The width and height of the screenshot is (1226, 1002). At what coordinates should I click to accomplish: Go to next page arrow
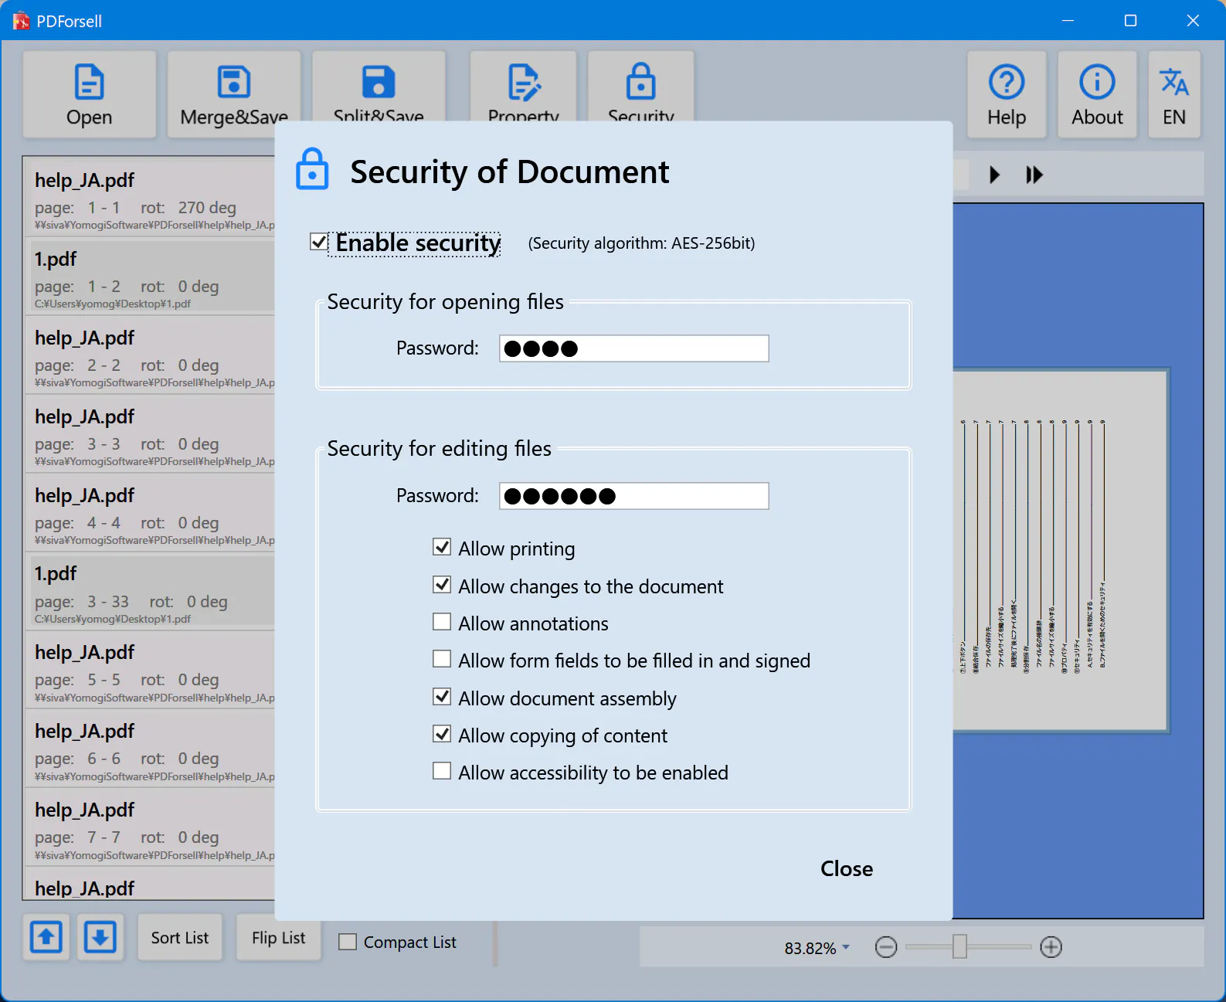coord(995,175)
